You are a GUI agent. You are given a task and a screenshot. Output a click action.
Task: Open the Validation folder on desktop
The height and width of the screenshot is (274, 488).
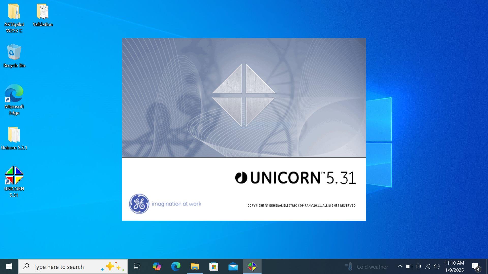pyautogui.click(x=42, y=12)
